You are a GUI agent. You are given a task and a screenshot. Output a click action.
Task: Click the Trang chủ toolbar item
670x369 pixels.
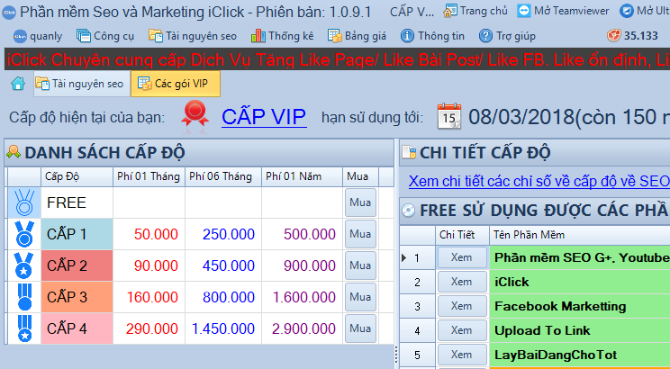point(475,11)
